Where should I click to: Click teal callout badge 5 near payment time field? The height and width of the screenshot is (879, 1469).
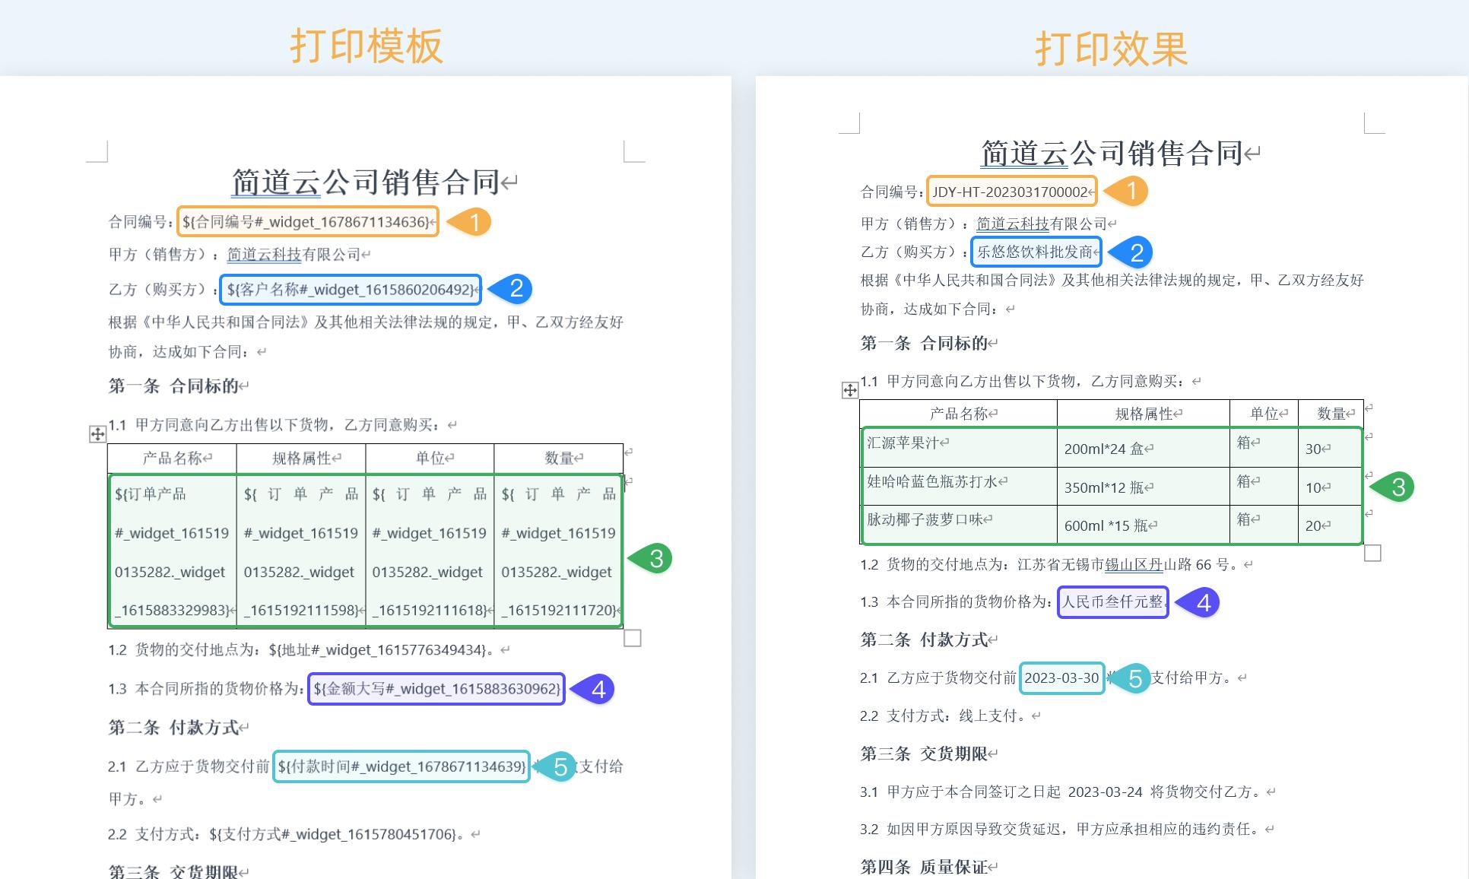(x=560, y=768)
